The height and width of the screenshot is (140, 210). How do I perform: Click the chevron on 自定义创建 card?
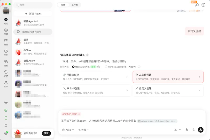click(x=199, y=91)
